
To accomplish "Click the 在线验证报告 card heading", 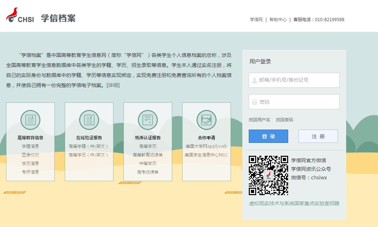I will pyautogui.click(x=89, y=138).
